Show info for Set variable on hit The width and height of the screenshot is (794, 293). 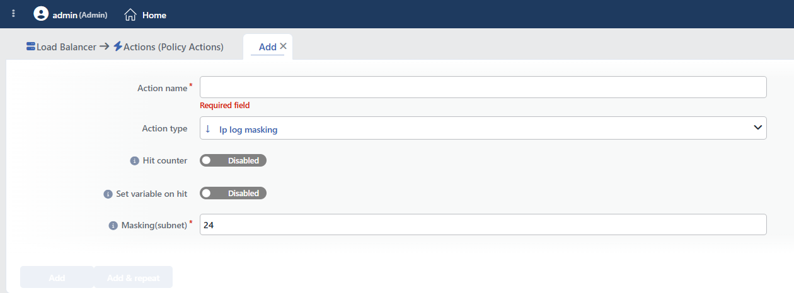108,194
